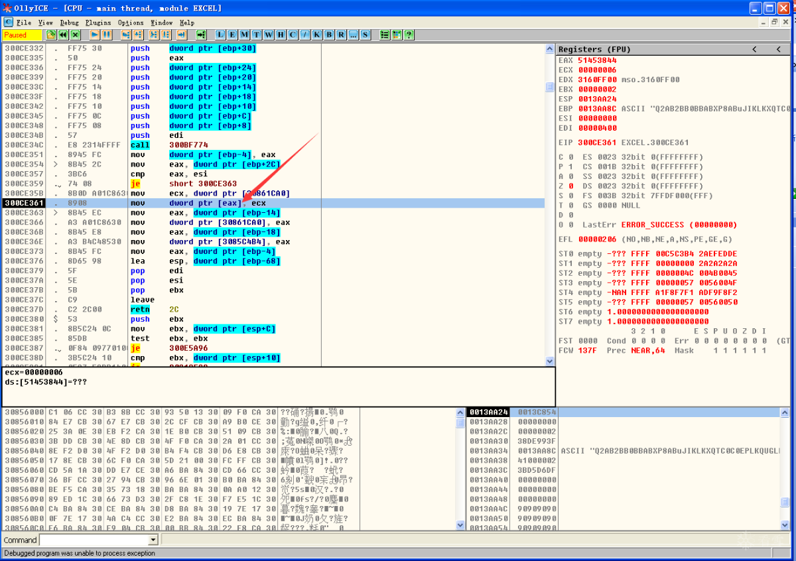Show Windows list with W button
Image resolution: width=796 pixels, height=561 pixels.
[269, 34]
